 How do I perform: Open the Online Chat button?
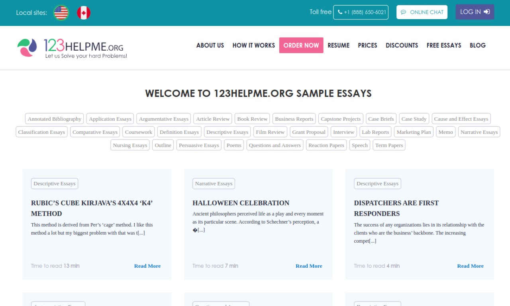(x=422, y=12)
